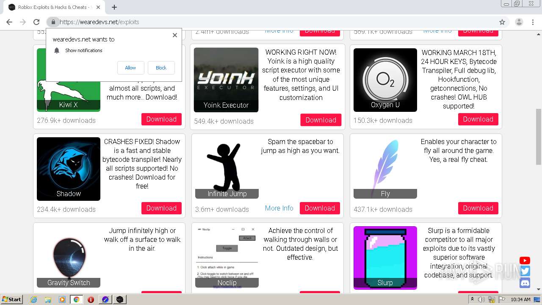View site information lock icon
Image resolution: width=542 pixels, height=305 pixels.
pyautogui.click(x=53, y=22)
